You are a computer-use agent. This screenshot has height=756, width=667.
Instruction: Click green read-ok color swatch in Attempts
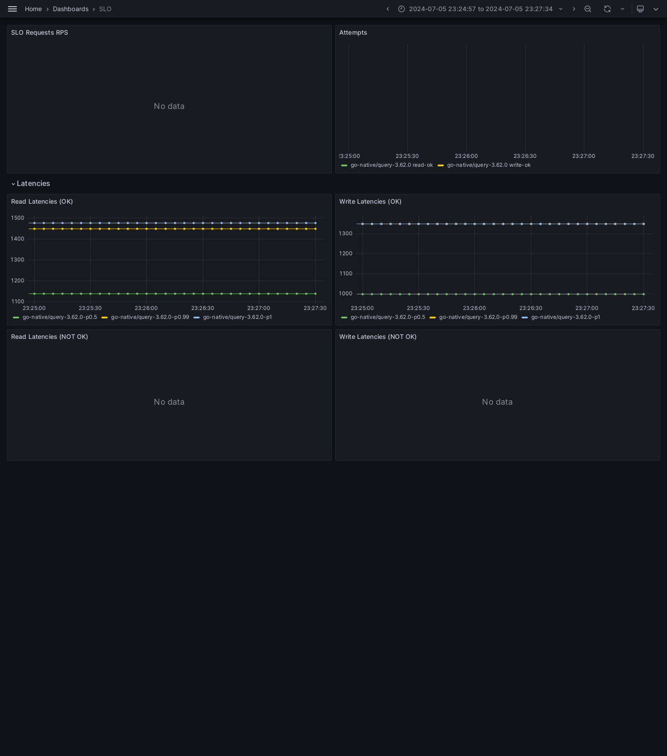point(344,165)
